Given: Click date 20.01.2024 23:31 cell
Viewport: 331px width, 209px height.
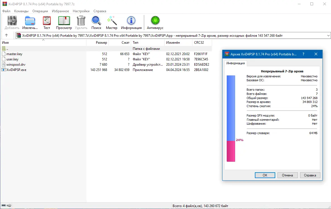Looking at the screenshot, I should (x=178, y=65).
